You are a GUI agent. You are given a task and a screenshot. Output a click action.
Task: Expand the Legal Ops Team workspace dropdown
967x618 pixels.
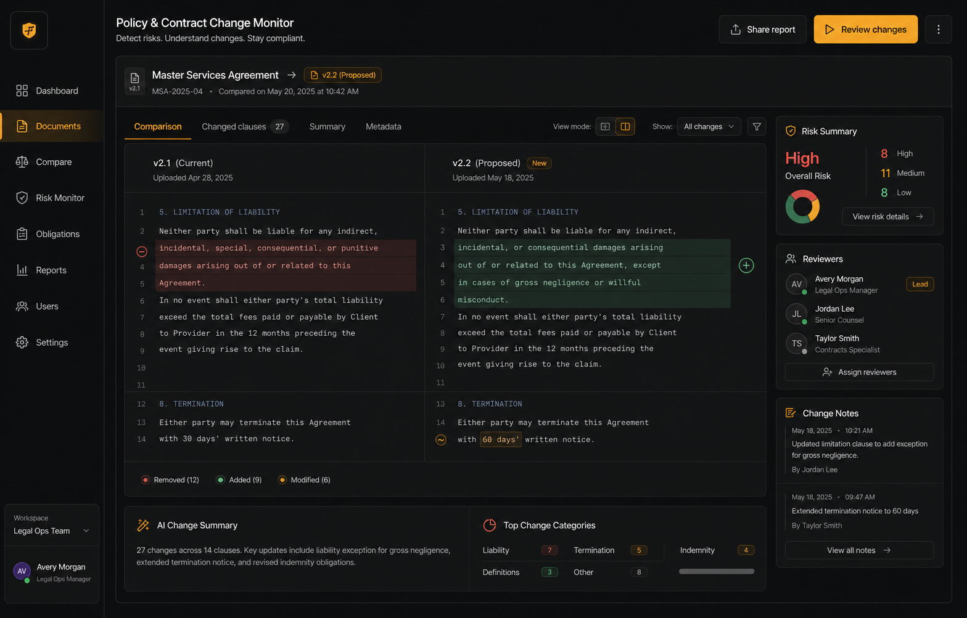pyautogui.click(x=52, y=531)
